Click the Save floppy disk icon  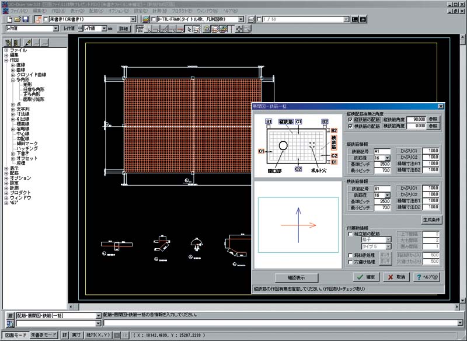pyautogui.click(x=25, y=19)
